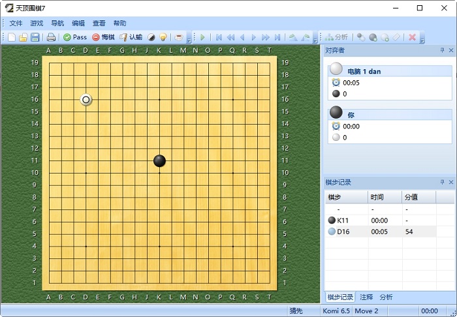Maximize the 天顶围棋7 window
Screen dimensions: 457x317
pyautogui.click(x=420, y=8)
